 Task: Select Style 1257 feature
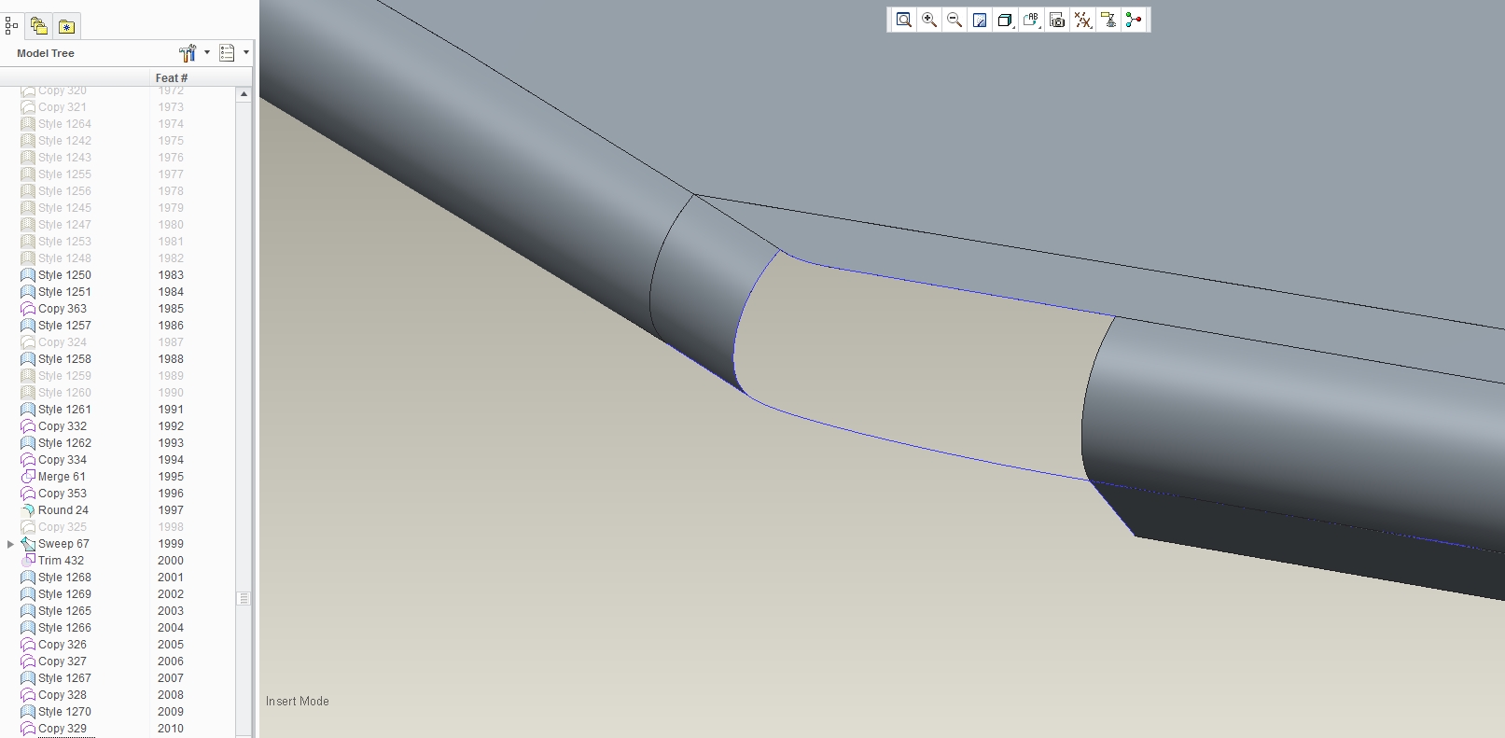tap(56, 326)
